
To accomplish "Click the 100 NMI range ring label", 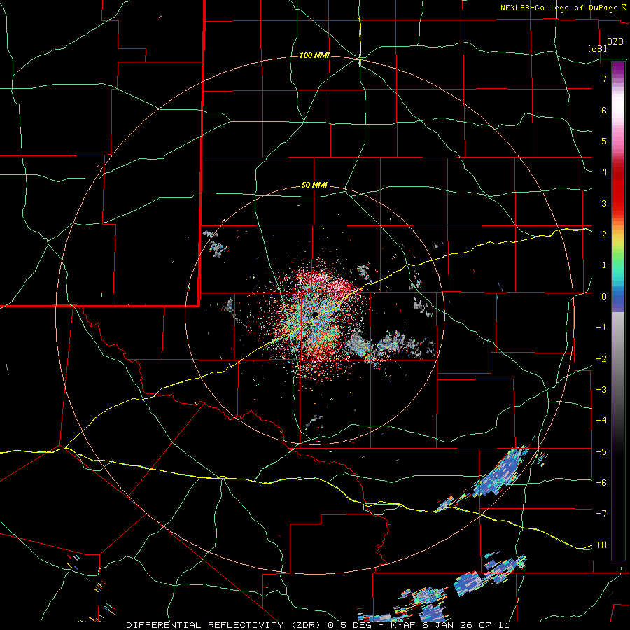I will pyautogui.click(x=314, y=55).
